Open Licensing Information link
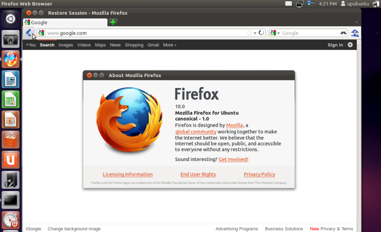This screenshot has width=381, height=232. (128, 174)
